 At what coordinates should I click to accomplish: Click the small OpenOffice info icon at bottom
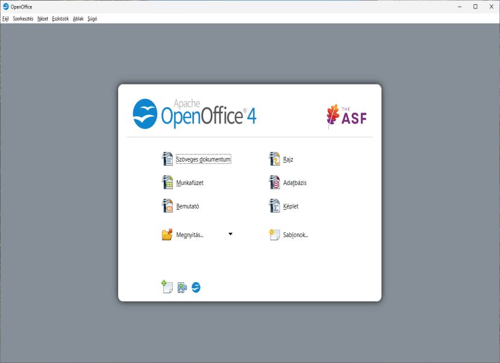[x=196, y=288]
